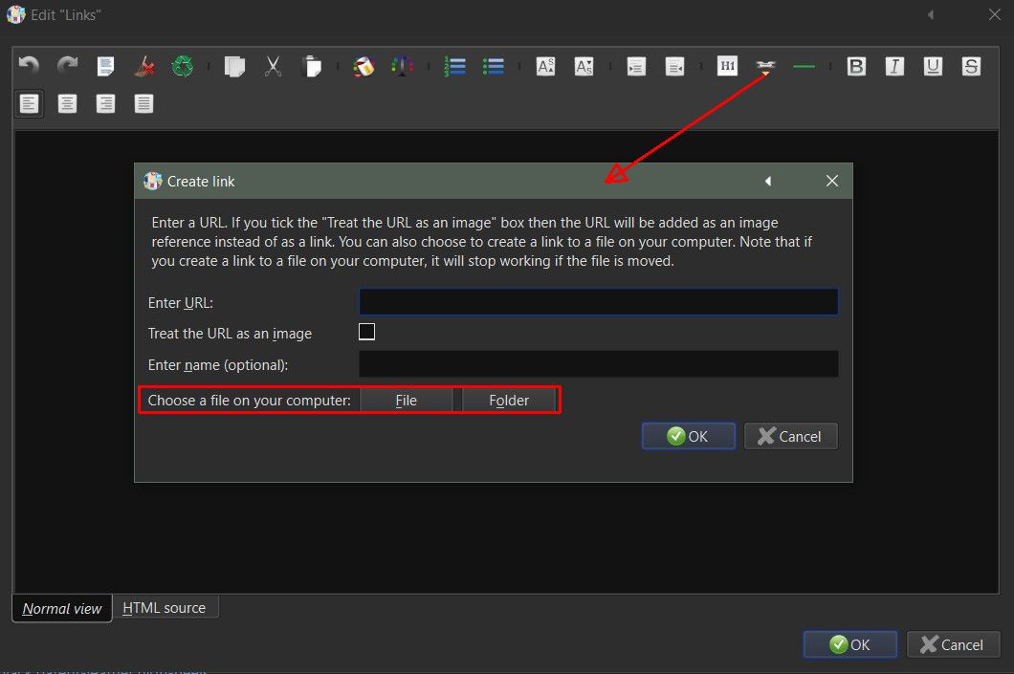Tick Treat the URL as an image

[366, 332]
